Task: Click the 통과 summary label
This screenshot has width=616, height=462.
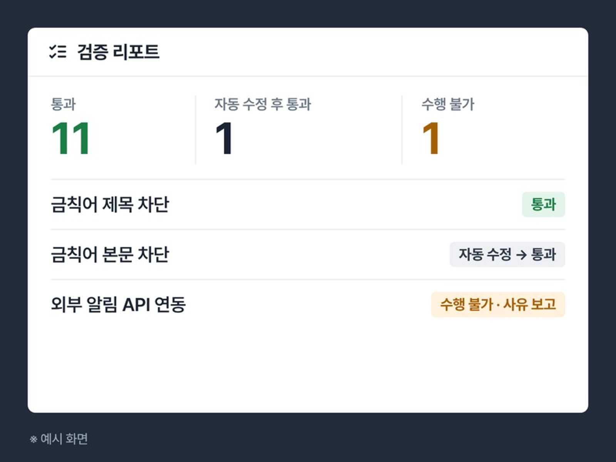Action: click(x=63, y=104)
